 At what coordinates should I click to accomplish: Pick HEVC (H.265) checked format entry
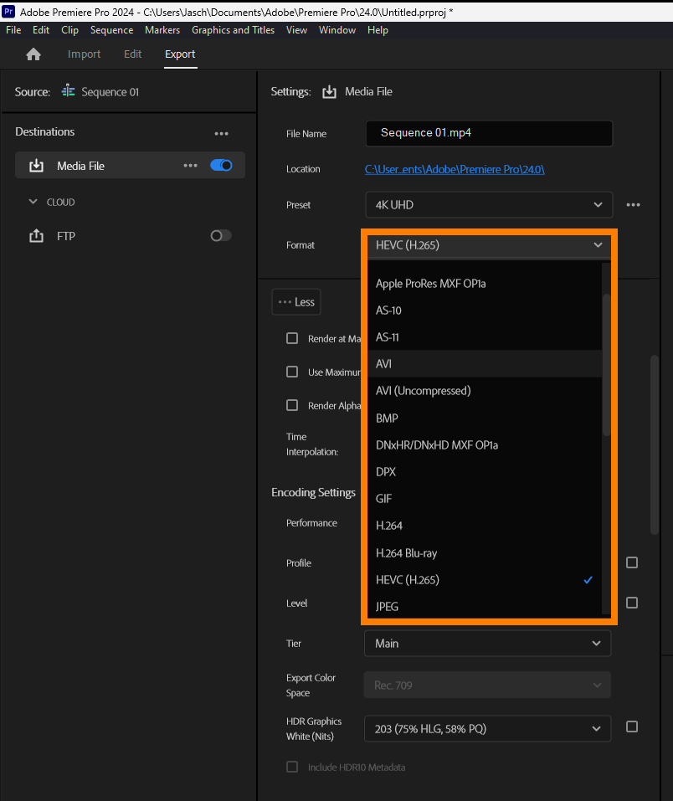click(x=485, y=580)
